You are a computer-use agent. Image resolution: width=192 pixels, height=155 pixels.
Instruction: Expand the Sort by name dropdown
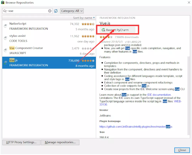[x=84, y=18]
